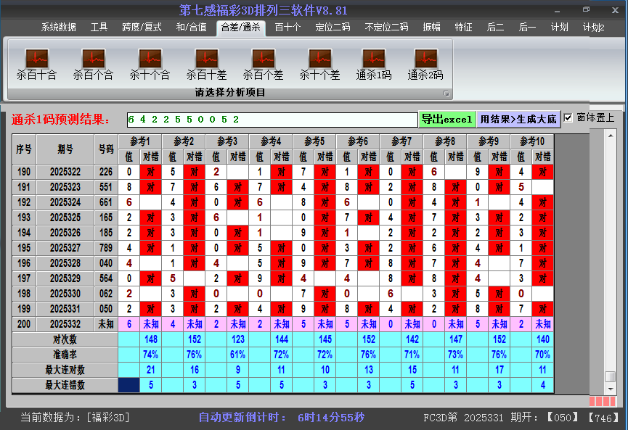Open the 杀百个差 analysis tool
The image size is (628, 430).
tap(262, 63)
